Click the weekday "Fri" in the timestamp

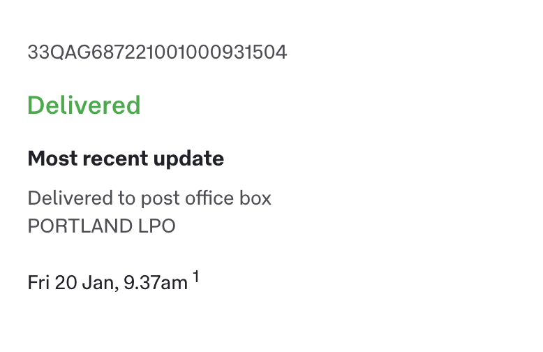(40, 283)
